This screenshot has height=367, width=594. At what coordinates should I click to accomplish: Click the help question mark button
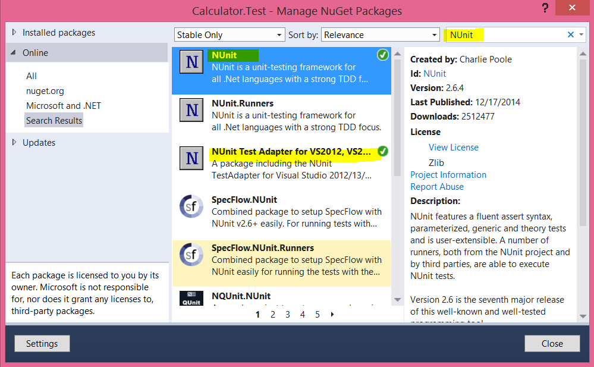click(545, 8)
